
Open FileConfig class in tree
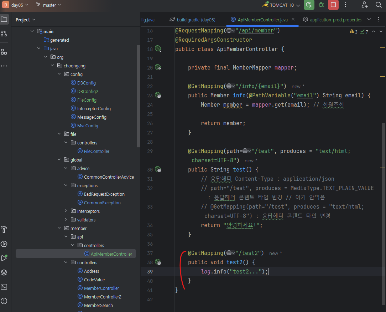[87, 100]
